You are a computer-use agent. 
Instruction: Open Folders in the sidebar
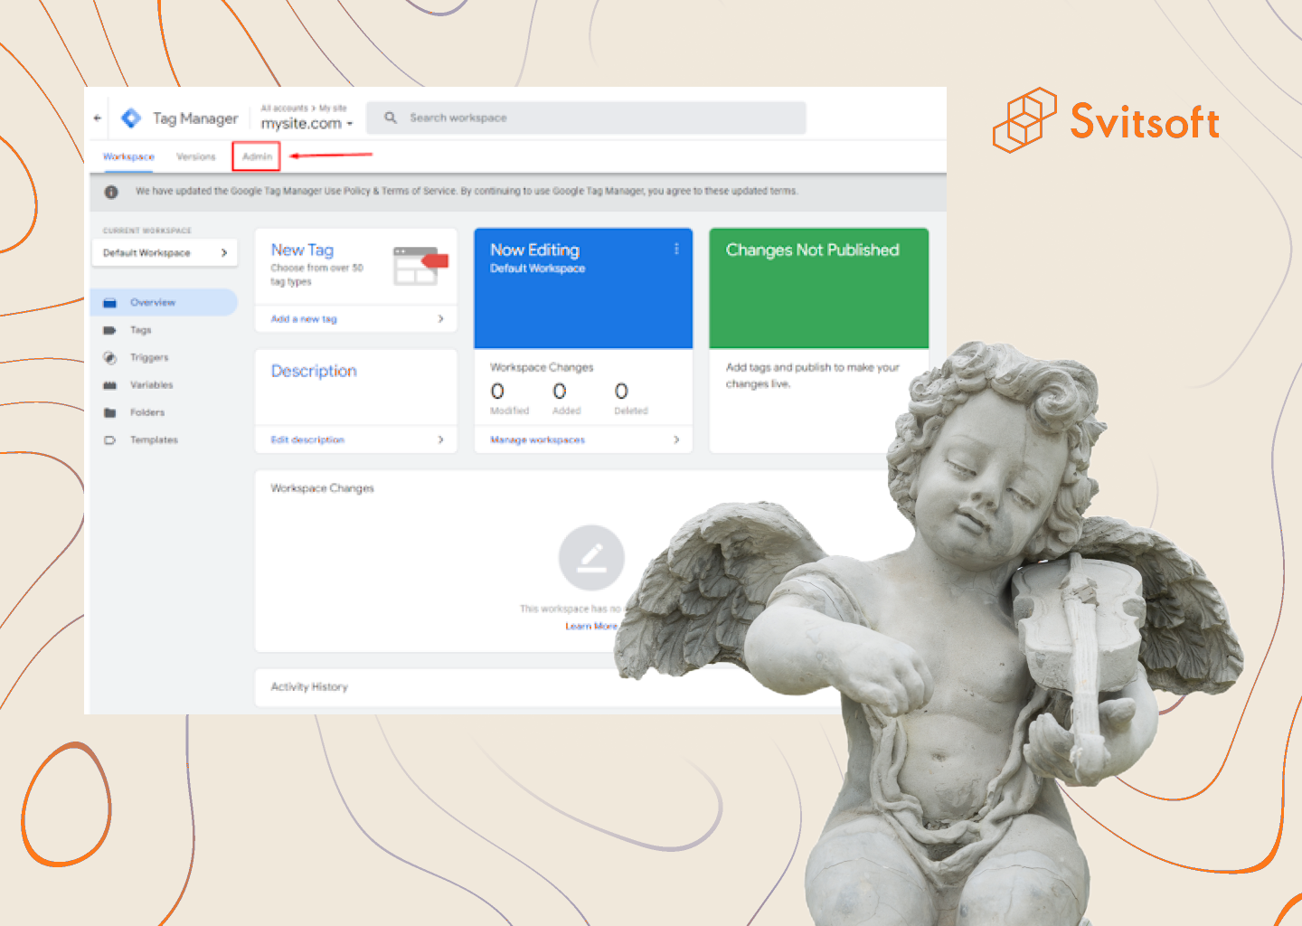pos(147,412)
